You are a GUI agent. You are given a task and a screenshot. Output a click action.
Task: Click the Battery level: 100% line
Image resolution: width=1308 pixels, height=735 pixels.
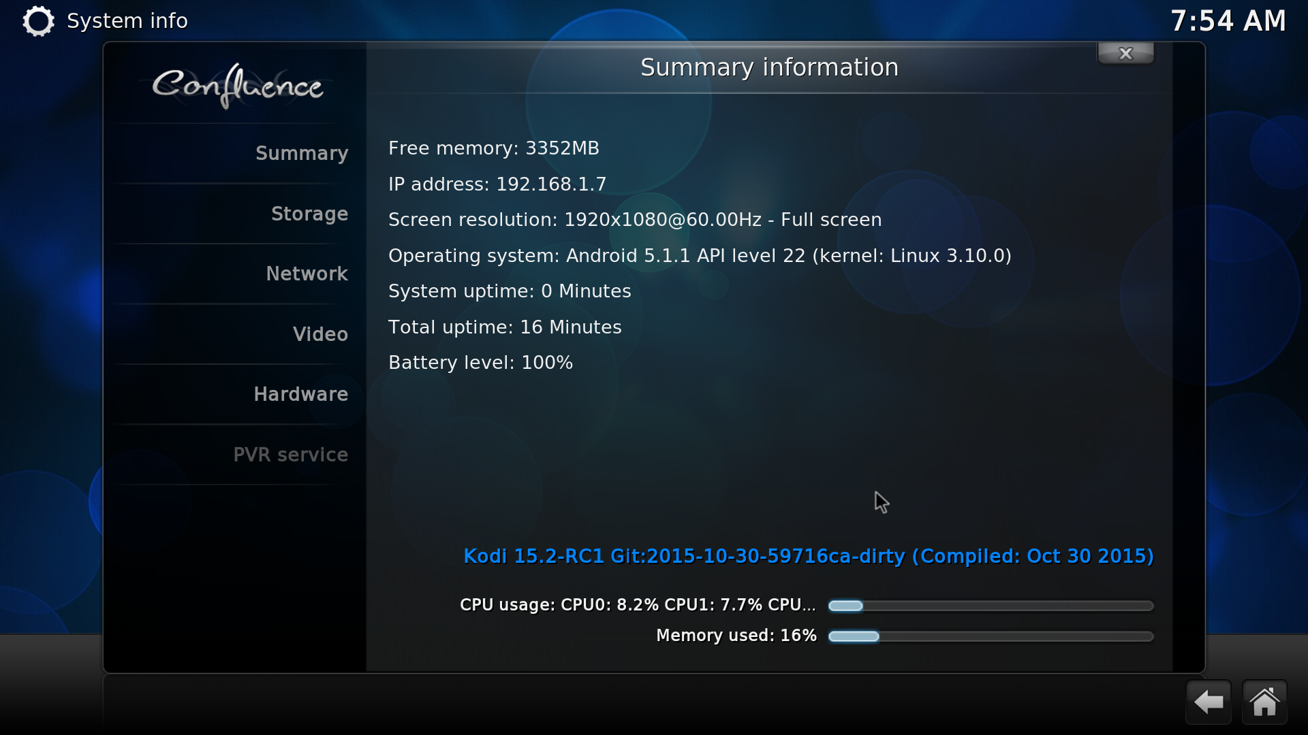[x=480, y=363]
